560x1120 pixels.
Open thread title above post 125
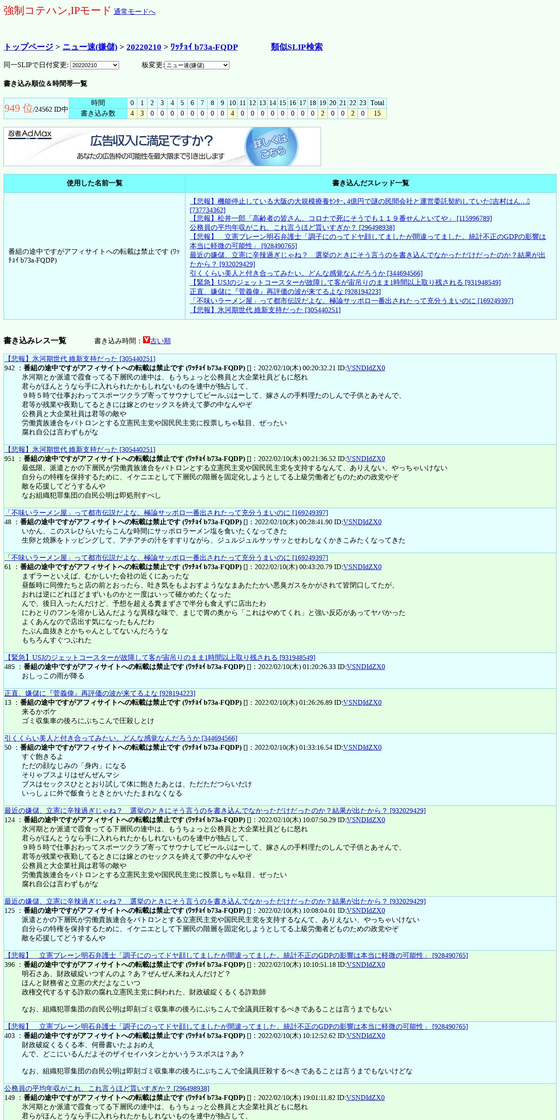point(215,901)
